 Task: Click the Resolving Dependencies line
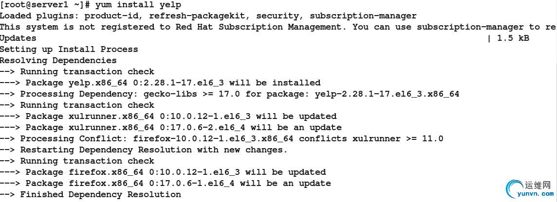click(58, 61)
